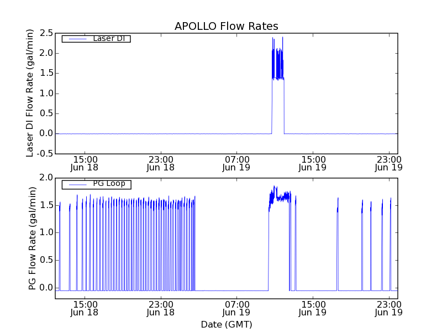This screenshot has height=332, width=442.
Task: Click "23:00 Jun 19" under the PG Loop plot
Action: (389, 308)
